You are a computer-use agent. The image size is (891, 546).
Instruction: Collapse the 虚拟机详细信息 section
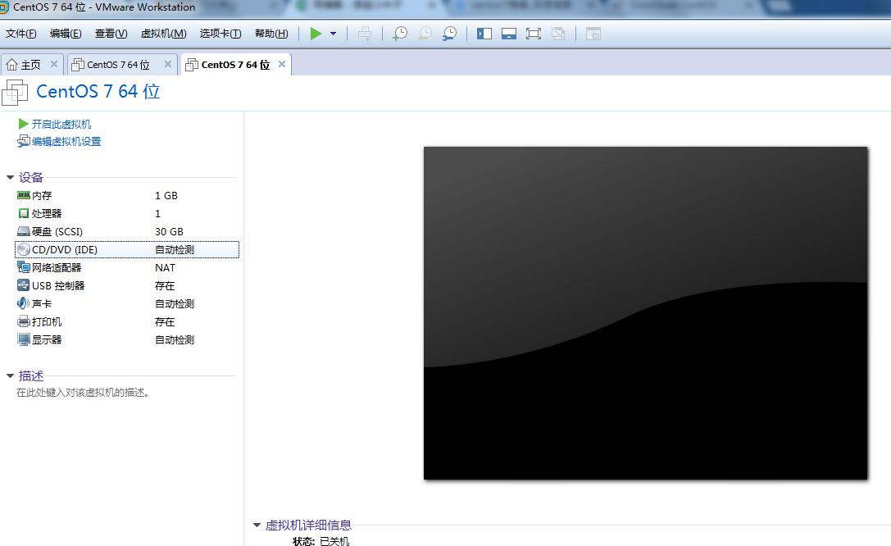point(257,526)
